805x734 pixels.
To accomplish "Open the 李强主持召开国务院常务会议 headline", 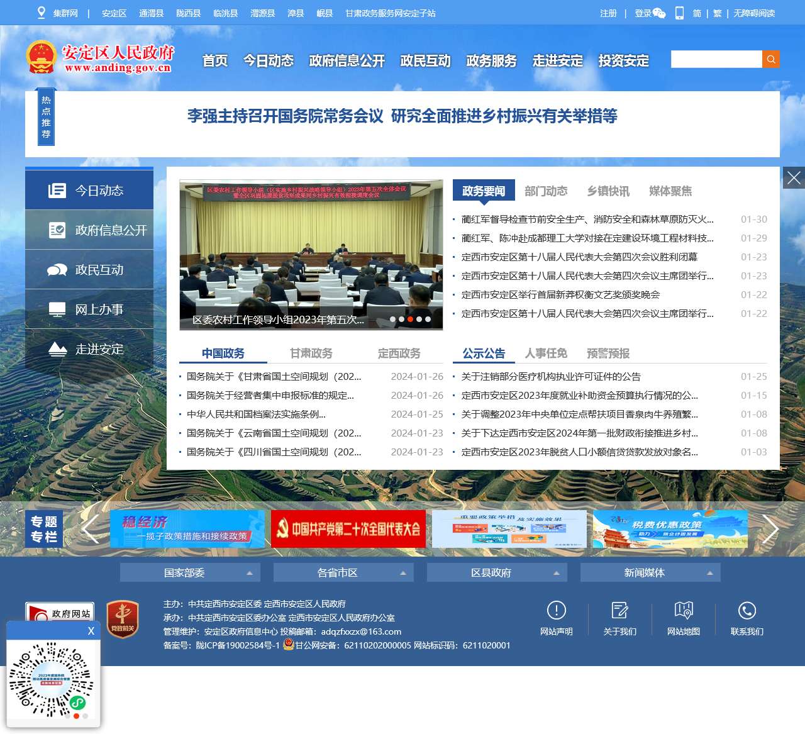I will (402, 116).
